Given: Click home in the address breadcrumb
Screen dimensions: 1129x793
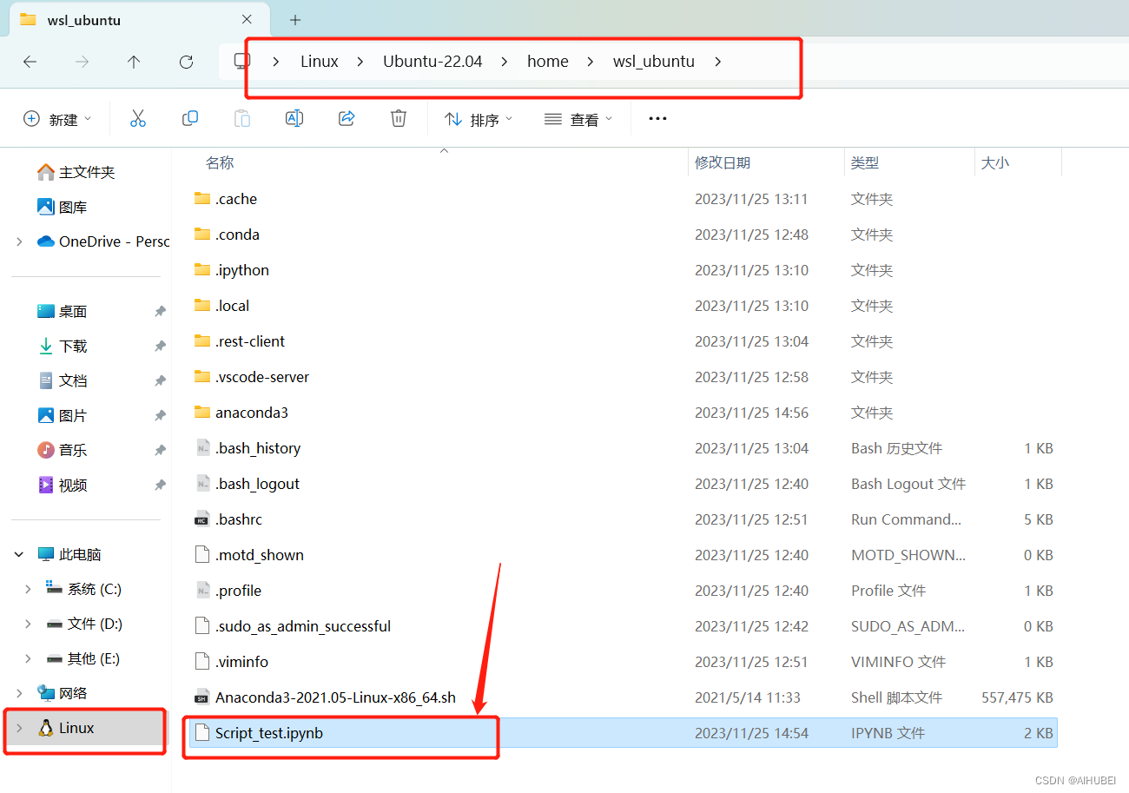Looking at the screenshot, I should (x=548, y=62).
